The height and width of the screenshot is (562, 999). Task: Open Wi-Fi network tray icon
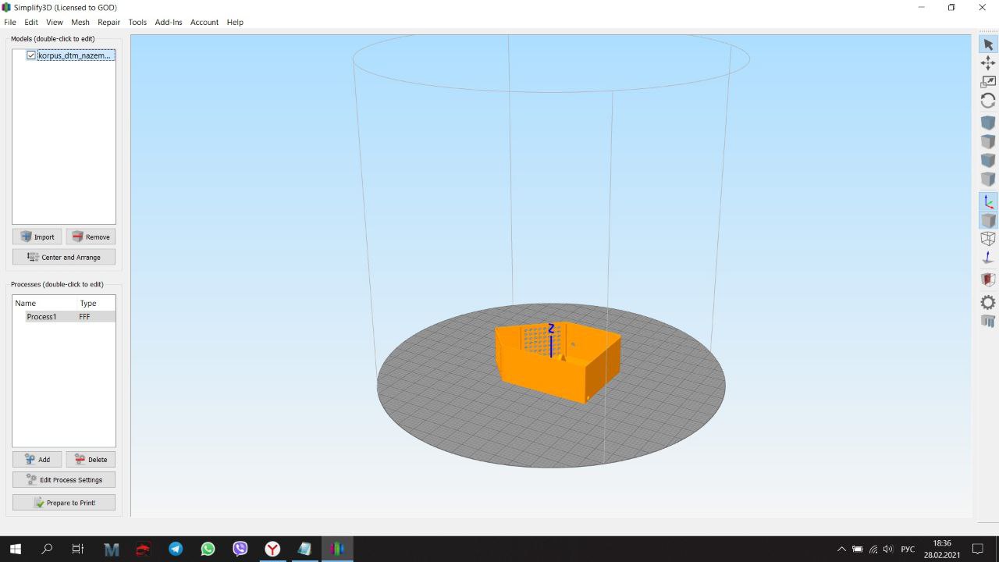tap(873, 550)
